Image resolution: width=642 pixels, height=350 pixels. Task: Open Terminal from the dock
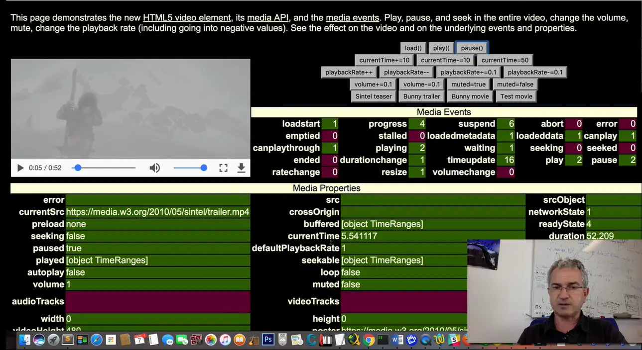click(383, 340)
